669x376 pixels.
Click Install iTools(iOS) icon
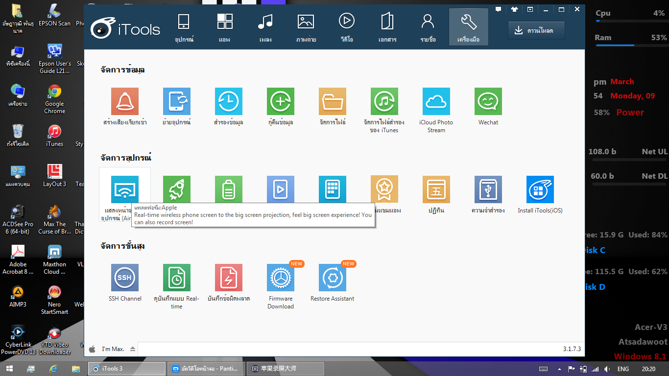[x=540, y=189]
